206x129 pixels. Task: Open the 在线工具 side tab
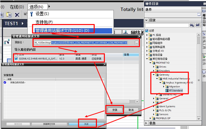[204, 41]
